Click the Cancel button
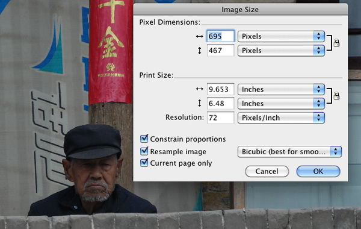Viewport: 361px width, 229px height. (x=267, y=171)
